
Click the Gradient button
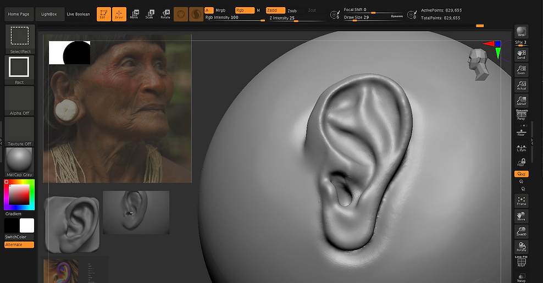(x=14, y=214)
